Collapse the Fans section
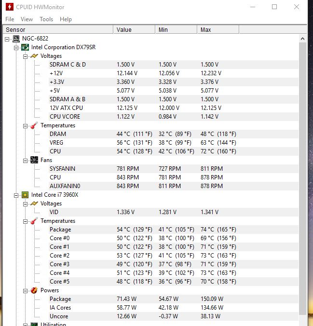The image size is (313, 326). click(25, 161)
